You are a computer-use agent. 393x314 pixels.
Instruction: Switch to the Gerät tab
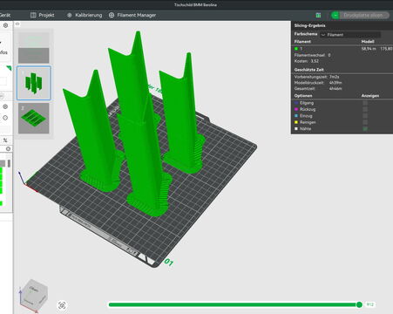tap(5, 15)
